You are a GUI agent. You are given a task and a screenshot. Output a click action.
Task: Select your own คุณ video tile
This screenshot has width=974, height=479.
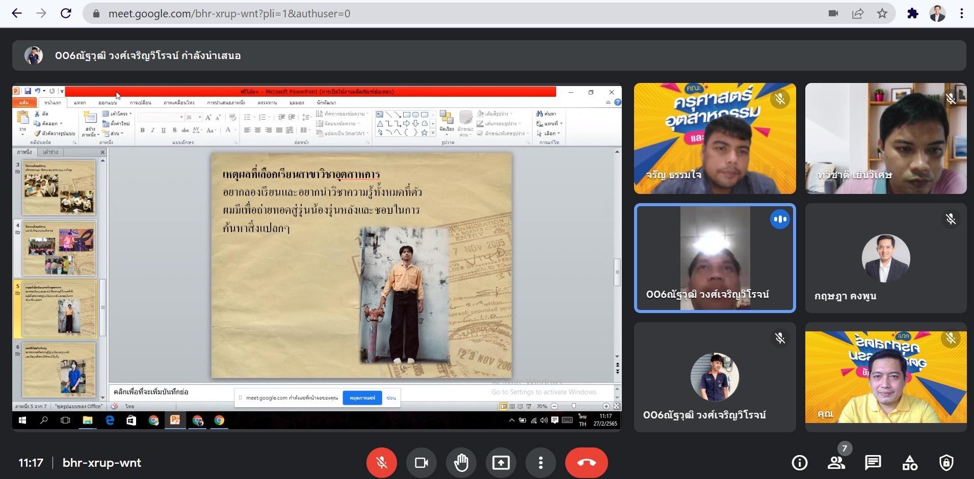pyautogui.click(x=886, y=377)
